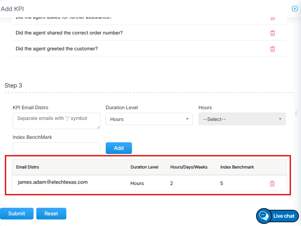This screenshot has height=226, width=301.
Task: Click the email text area resize handle
Action: (98, 127)
